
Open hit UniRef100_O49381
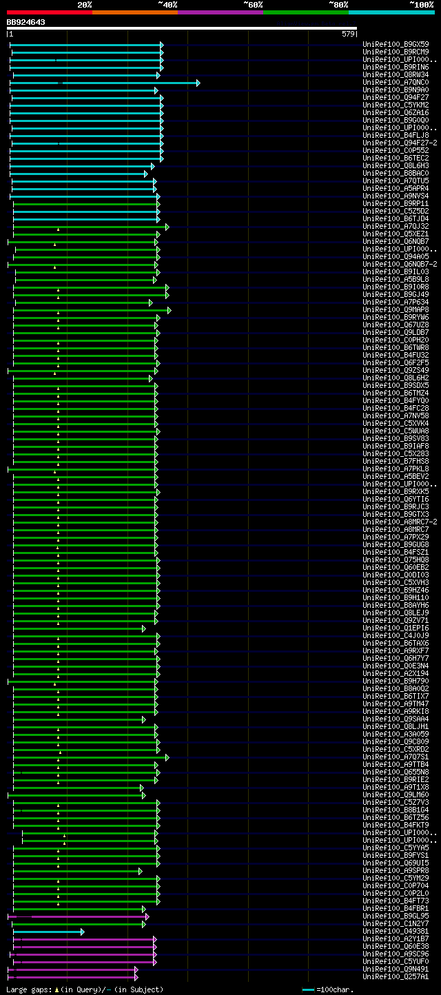(x=396, y=931)
